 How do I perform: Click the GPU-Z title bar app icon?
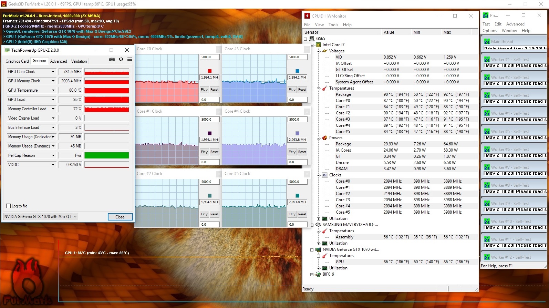7,50
